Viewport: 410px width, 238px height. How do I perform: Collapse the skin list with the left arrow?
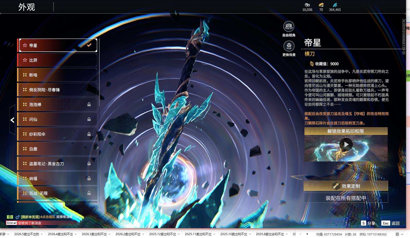click(12, 120)
